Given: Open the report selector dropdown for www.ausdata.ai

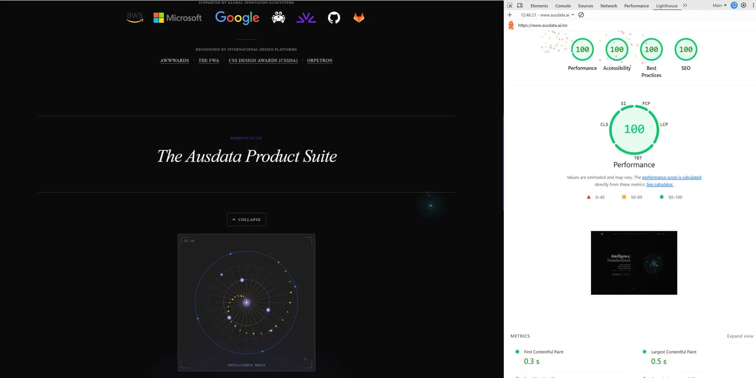Looking at the screenshot, I should pos(547,15).
